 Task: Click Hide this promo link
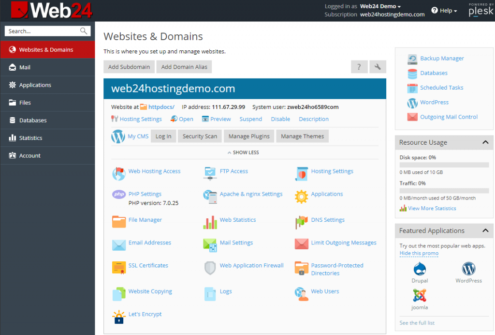(x=419, y=253)
